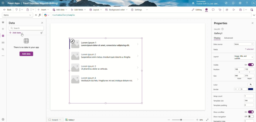Click the gallery edit pencil icon
Viewport: 256px width, 122px height.
(x=72, y=41)
